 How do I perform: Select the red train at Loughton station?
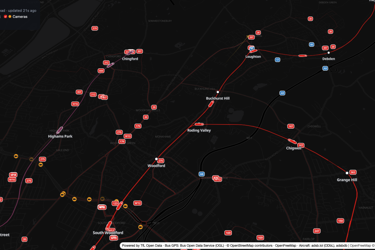click(x=253, y=51)
